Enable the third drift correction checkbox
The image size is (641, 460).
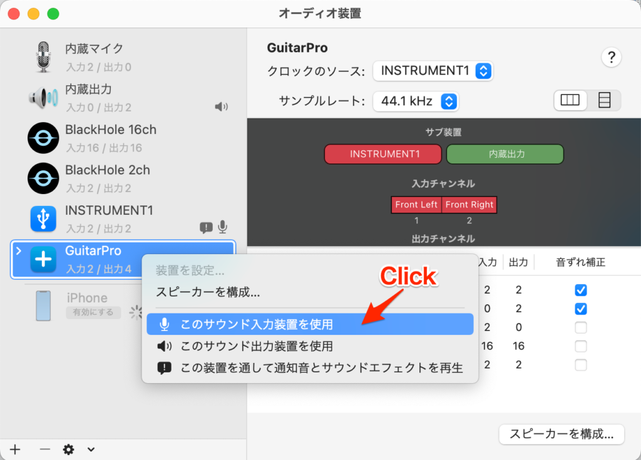581,327
